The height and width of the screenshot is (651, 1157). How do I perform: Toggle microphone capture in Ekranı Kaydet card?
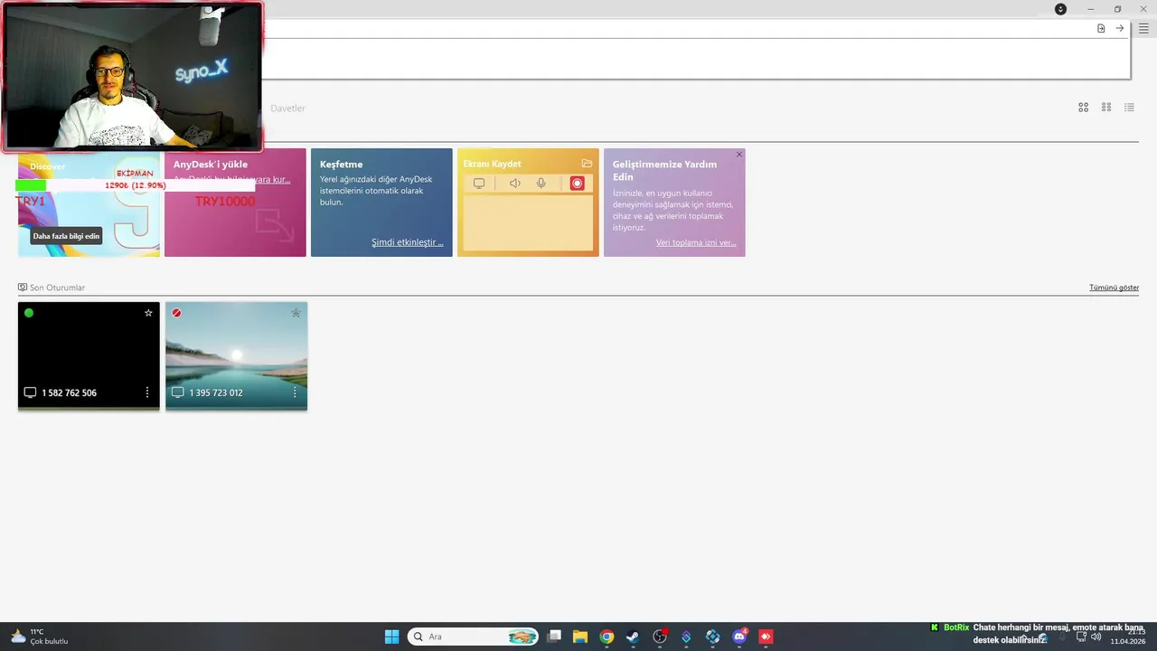pos(541,184)
